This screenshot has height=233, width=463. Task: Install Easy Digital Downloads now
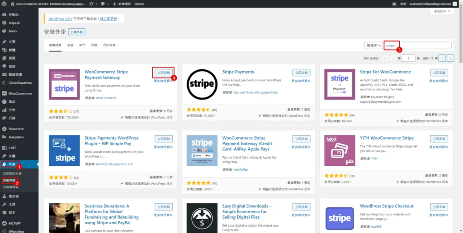pyautogui.click(x=302, y=206)
